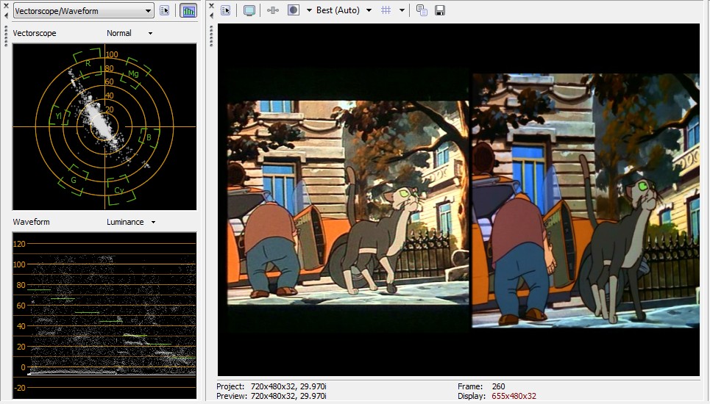Expand the preview quality dropdown arrow
The height and width of the screenshot is (404, 710).
(369, 10)
